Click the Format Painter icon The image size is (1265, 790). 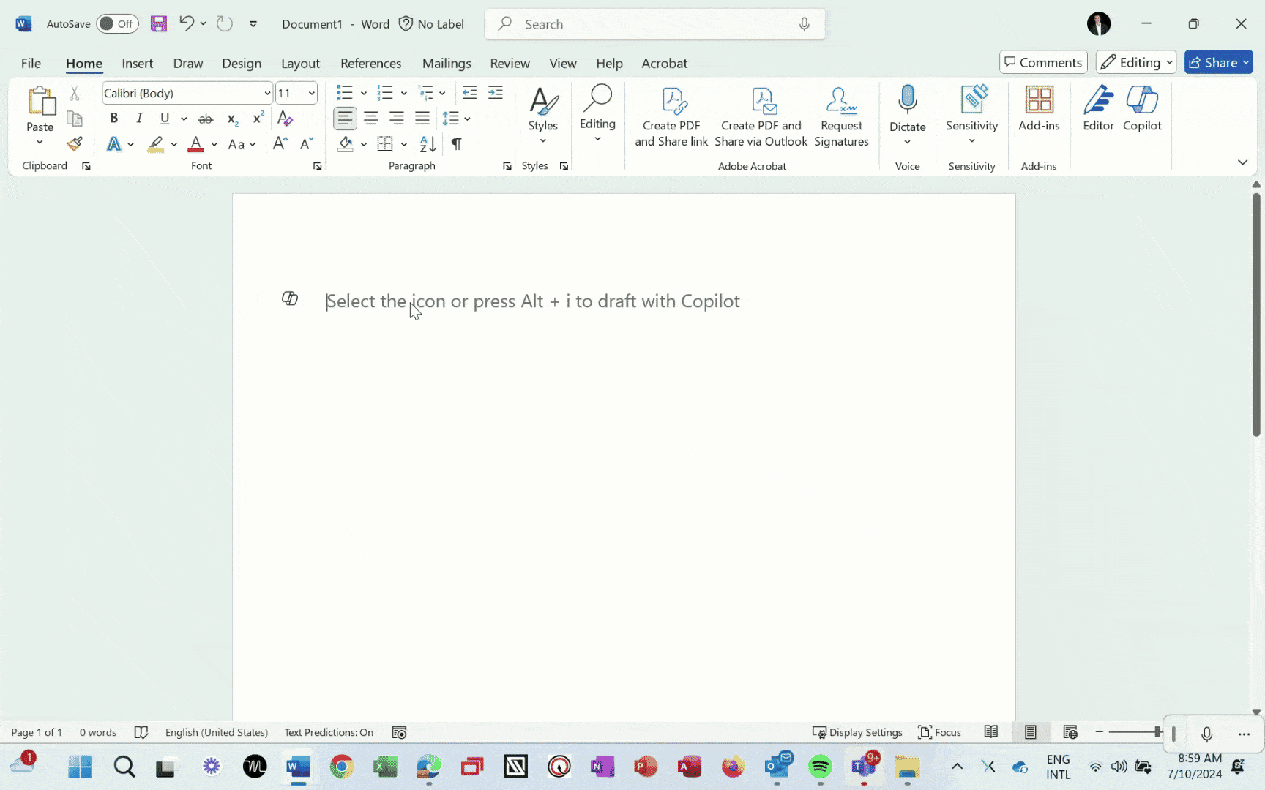click(x=75, y=143)
